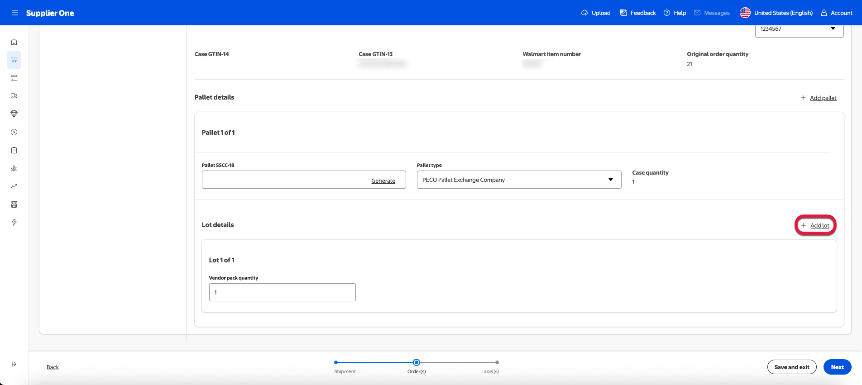Select the shopping cart icon in the sidebar
862x385 pixels.
click(14, 60)
